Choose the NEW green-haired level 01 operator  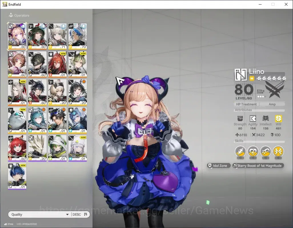78,64
